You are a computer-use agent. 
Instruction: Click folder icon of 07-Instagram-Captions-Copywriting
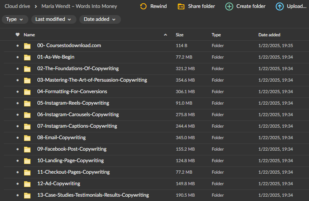27,126
